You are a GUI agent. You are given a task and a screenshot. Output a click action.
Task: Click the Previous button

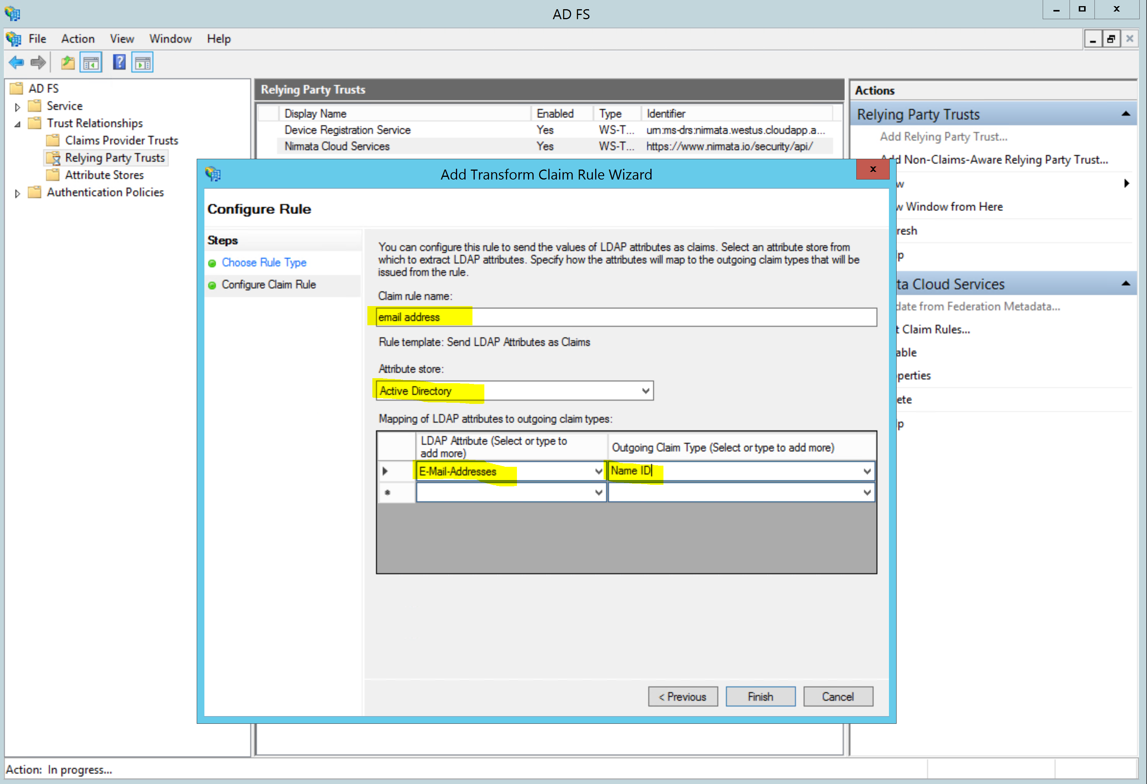coord(683,697)
